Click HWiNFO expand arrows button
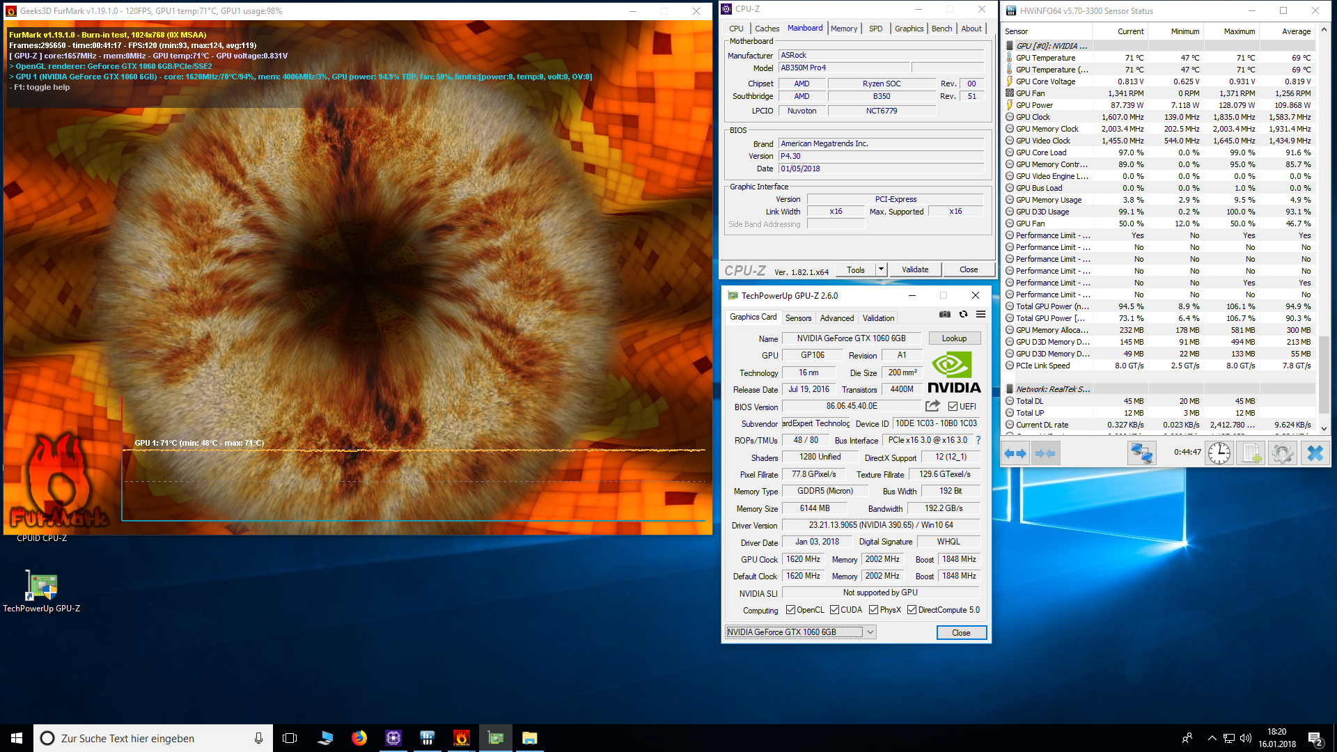The width and height of the screenshot is (1337, 752). coord(1015,453)
